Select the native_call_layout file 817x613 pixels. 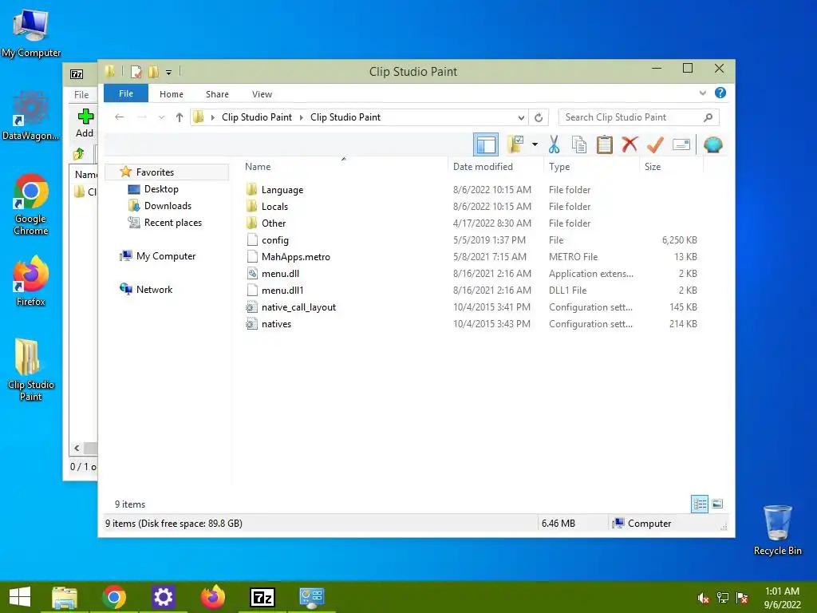[x=298, y=307]
